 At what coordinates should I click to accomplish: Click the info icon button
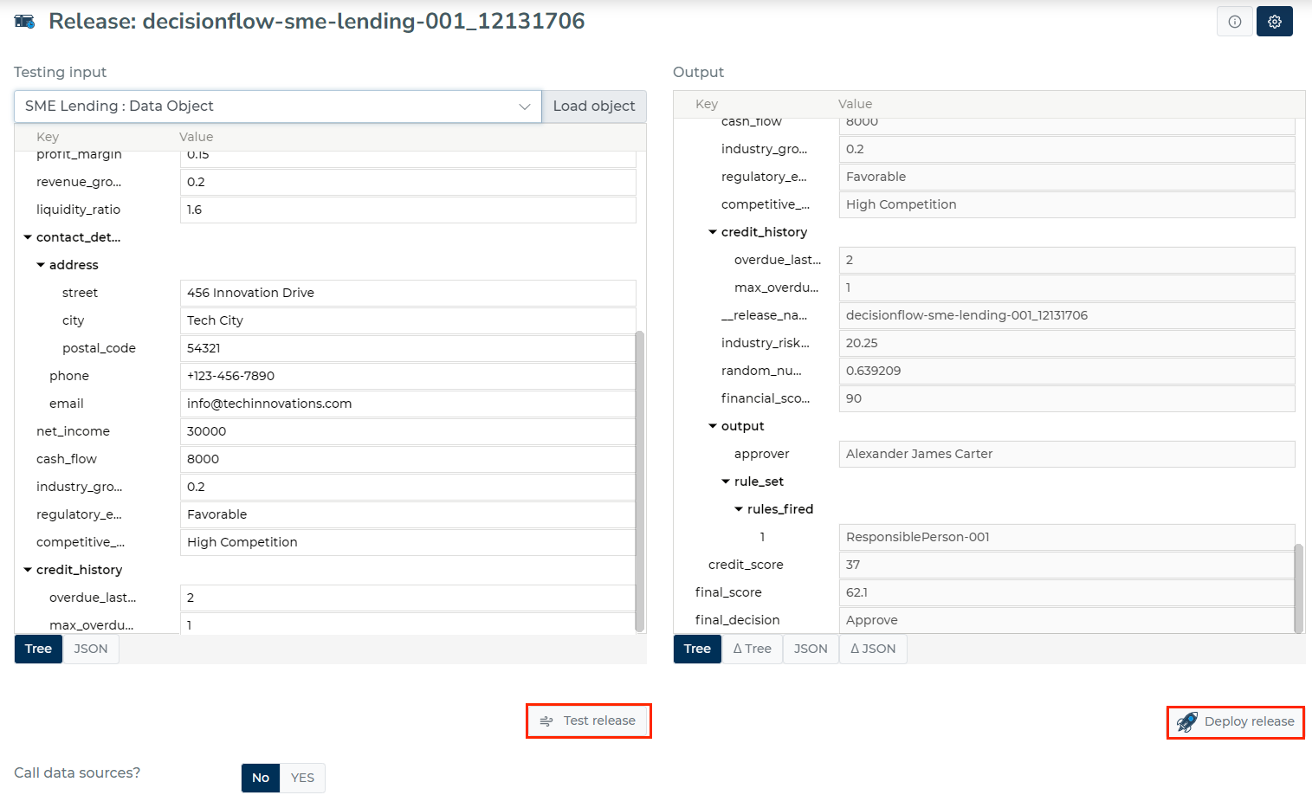tap(1235, 22)
